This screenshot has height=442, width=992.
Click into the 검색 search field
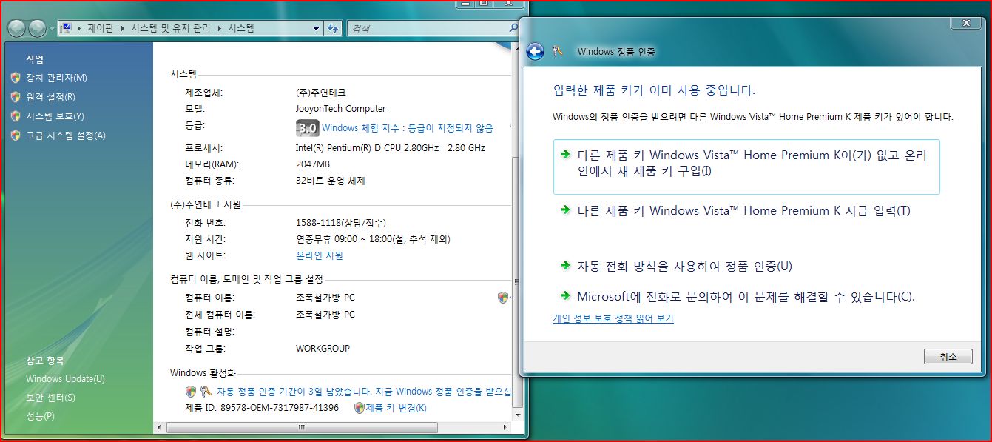[x=425, y=28]
